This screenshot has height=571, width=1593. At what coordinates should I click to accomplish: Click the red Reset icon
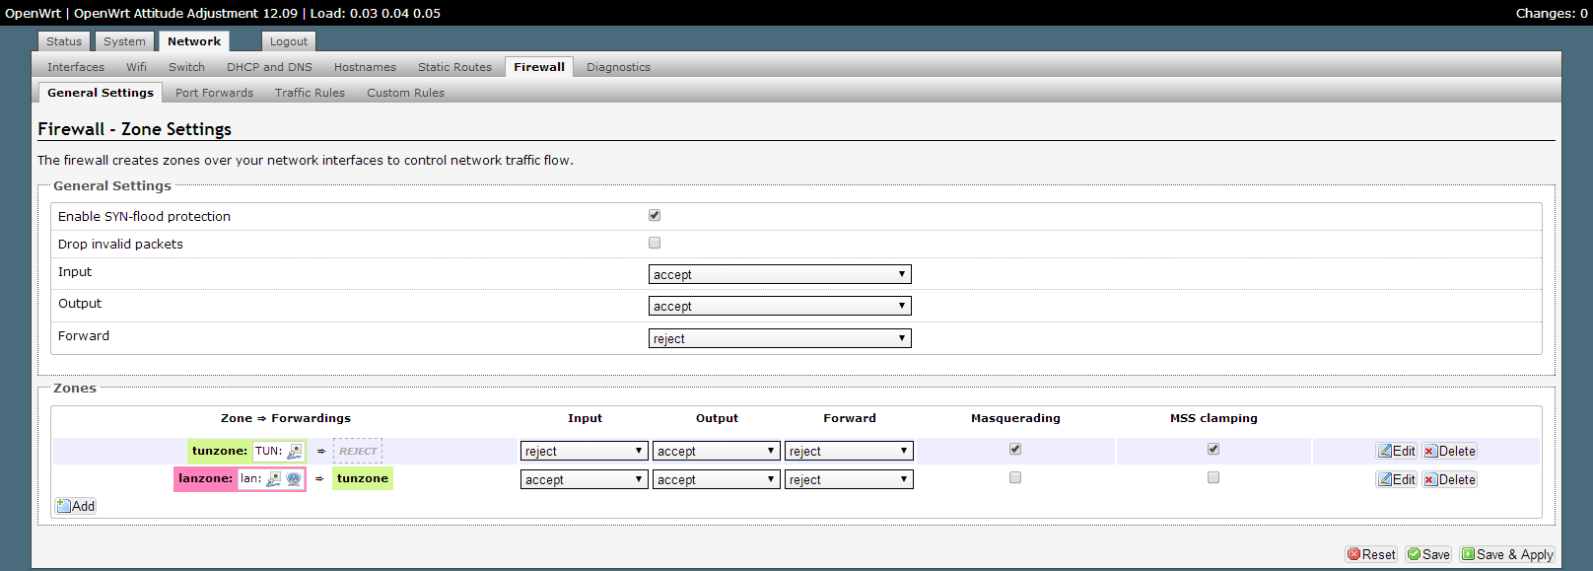[1354, 554]
